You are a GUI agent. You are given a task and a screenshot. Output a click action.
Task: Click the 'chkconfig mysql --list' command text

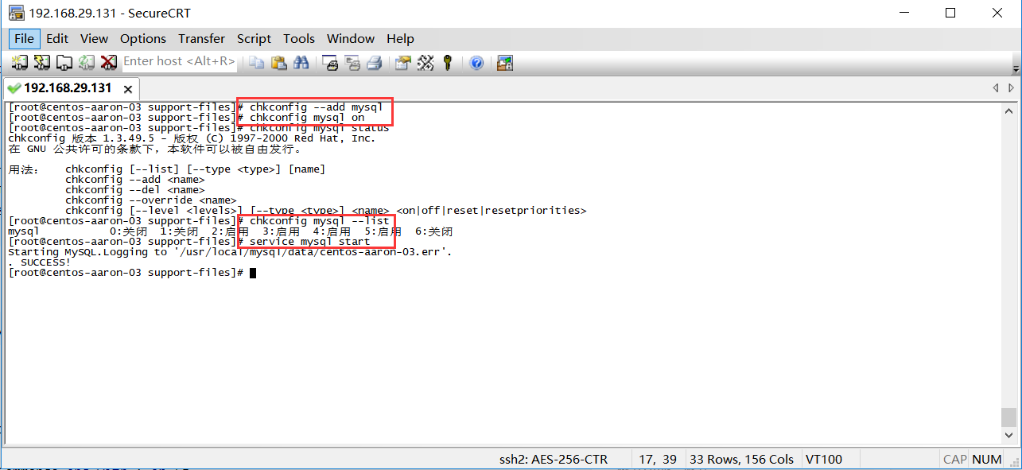click(320, 221)
